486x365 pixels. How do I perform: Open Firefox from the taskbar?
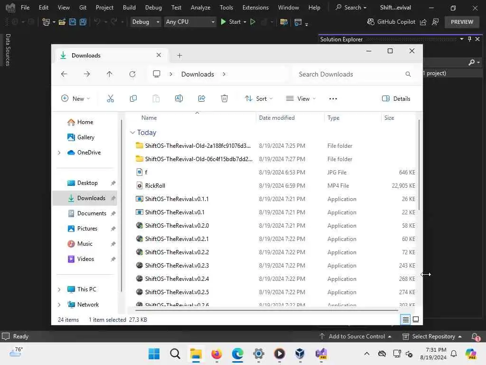click(x=216, y=354)
